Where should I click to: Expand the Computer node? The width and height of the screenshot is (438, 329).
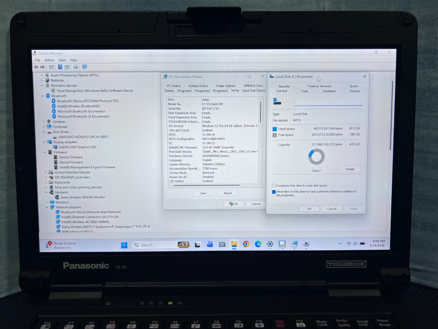pos(44,127)
